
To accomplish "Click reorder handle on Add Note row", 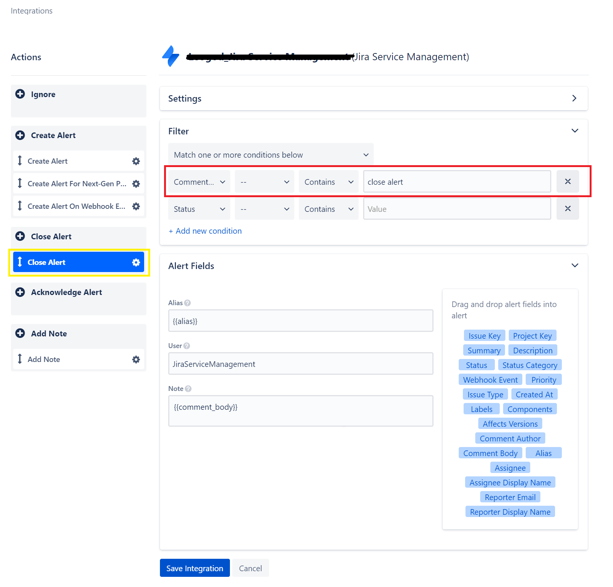I will coord(20,359).
